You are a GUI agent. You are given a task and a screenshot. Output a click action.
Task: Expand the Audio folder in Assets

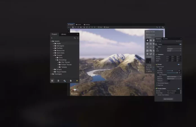[54, 44]
